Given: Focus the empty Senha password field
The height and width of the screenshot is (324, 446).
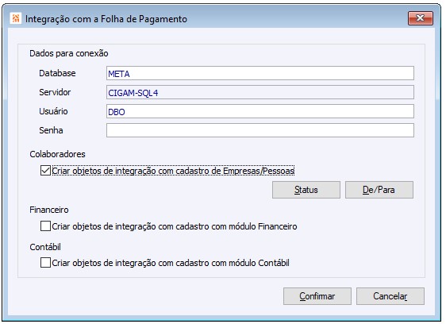Looking at the screenshot, I should [x=260, y=130].
